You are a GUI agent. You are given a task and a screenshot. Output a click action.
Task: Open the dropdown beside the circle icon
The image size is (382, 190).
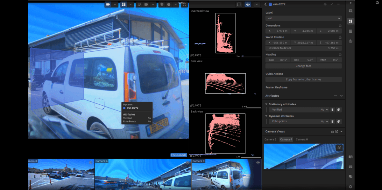tap(175, 4)
